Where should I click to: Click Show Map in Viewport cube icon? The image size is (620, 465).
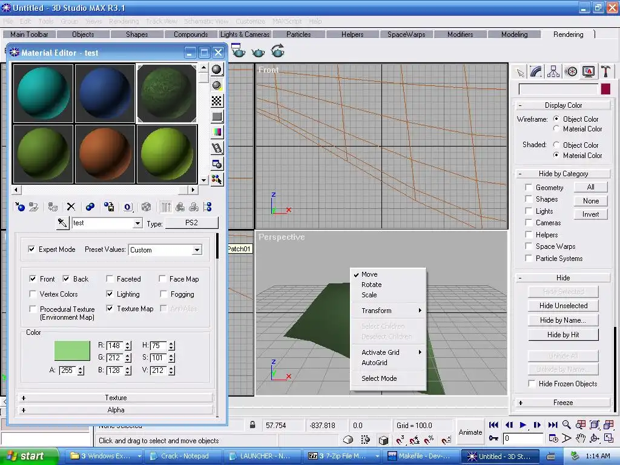147,207
